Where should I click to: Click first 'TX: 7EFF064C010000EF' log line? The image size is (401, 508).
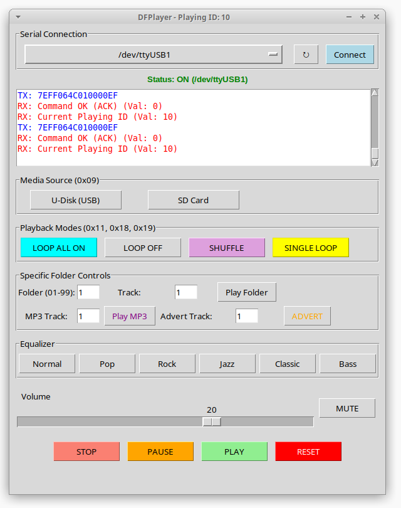(x=68, y=95)
